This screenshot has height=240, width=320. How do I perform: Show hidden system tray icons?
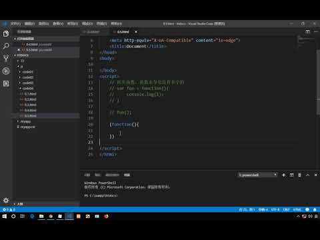point(298,216)
